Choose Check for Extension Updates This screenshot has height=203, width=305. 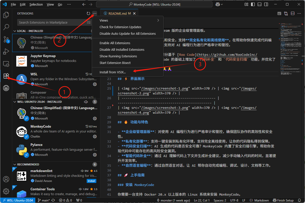coord(120,27)
